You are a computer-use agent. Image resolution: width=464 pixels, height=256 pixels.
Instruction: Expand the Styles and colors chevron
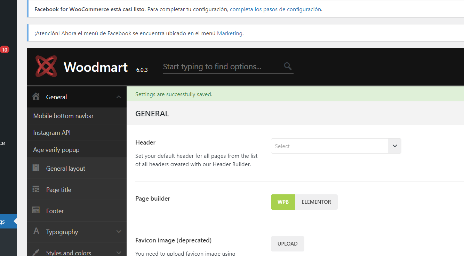[x=119, y=253]
